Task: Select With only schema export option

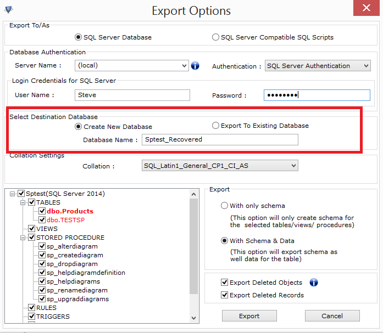Action: [224, 206]
